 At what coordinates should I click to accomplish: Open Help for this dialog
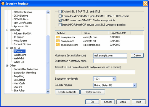click(x=139, y=102)
